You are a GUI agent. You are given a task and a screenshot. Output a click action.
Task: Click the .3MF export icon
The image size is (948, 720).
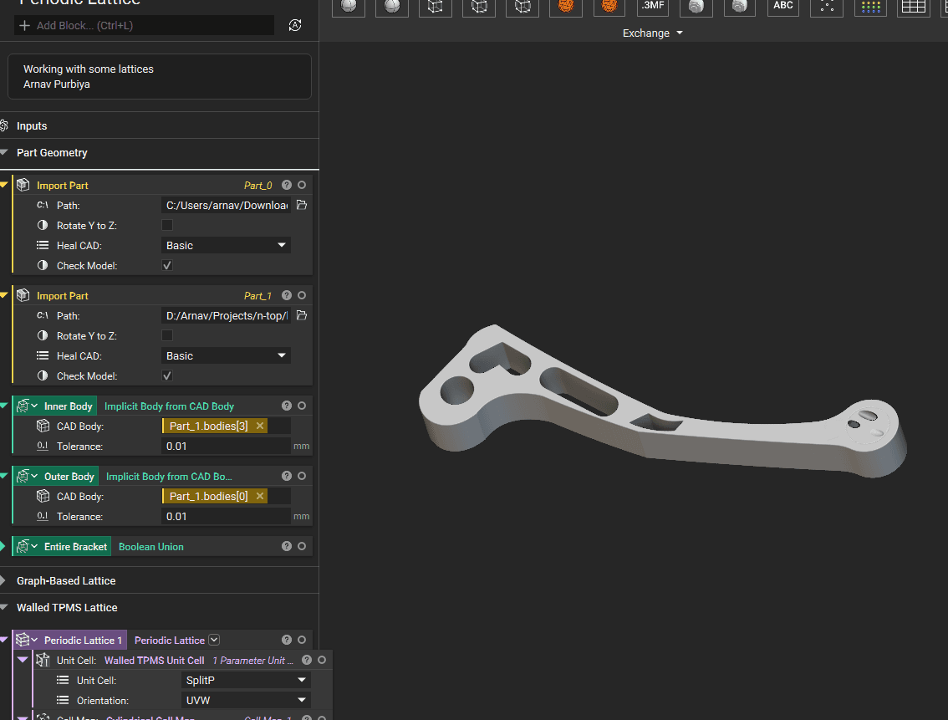652,7
